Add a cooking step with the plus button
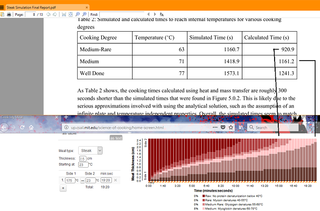Image resolution: width=320 pixels, height=211 pixels. (x=63, y=188)
